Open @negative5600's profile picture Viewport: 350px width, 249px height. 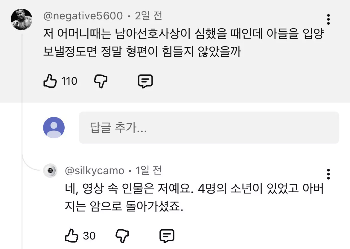(22, 19)
